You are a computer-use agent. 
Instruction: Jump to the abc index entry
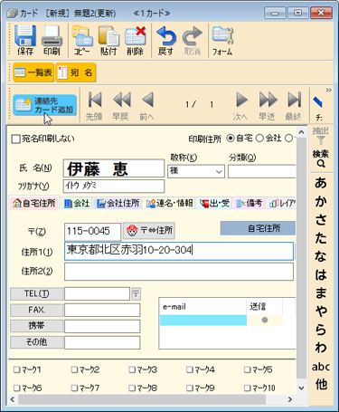[x=321, y=367]
